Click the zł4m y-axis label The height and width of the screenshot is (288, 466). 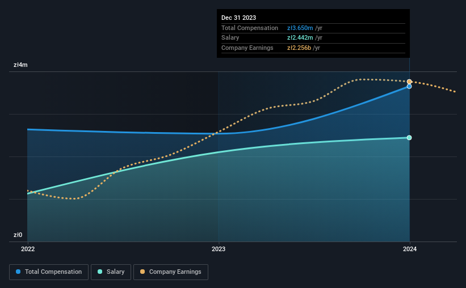pos(20,65)
